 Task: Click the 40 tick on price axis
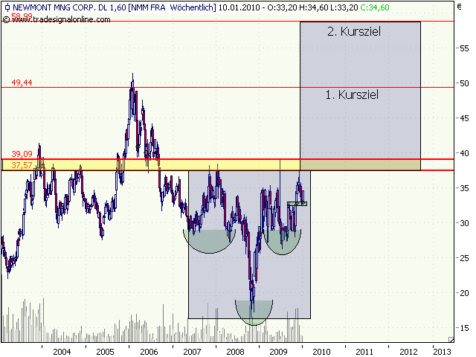(464, 153)
